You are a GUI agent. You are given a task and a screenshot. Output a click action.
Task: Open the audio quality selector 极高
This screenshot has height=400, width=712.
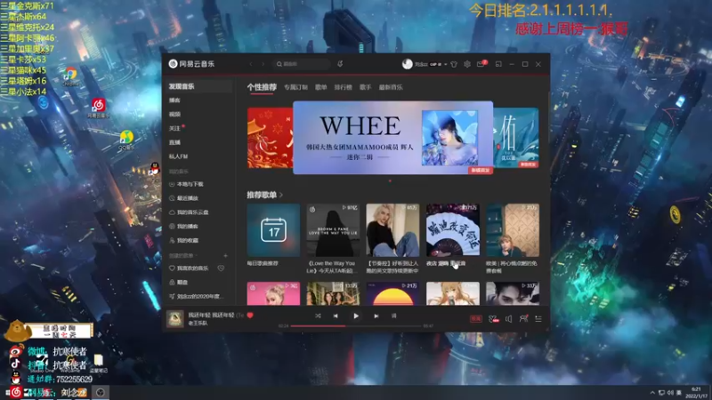click(x=475, y=319)
